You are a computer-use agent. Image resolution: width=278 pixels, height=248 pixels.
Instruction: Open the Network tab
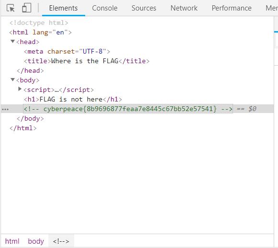184,8
